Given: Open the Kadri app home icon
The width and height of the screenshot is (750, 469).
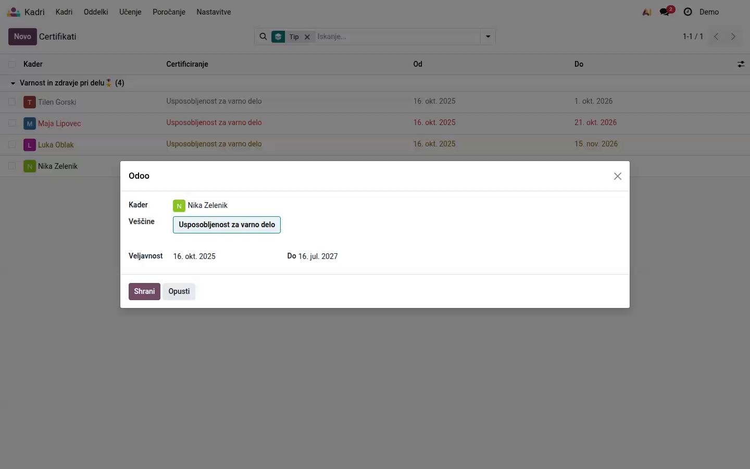Looking at the screenshot, I should pos(14,11).
